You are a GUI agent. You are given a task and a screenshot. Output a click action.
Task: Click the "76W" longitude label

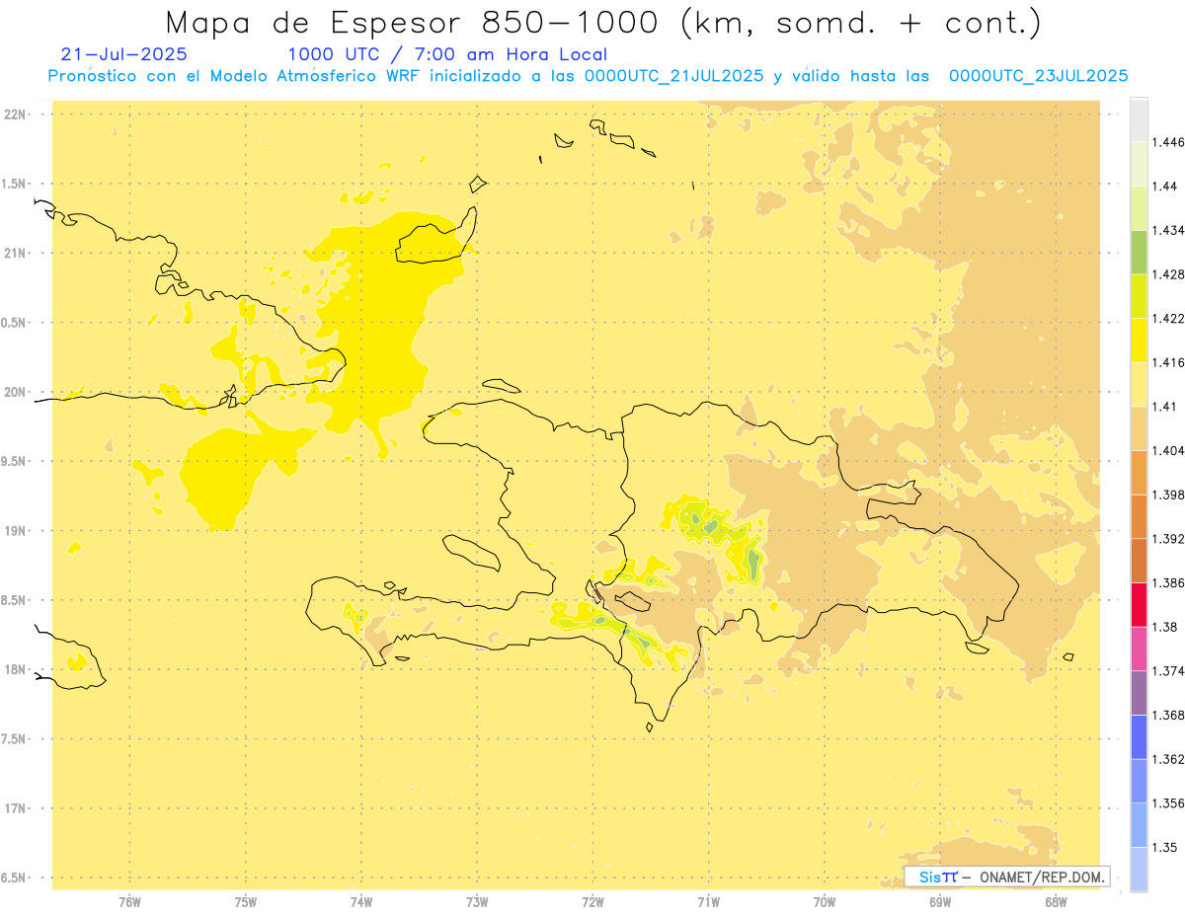pos(129,902)
